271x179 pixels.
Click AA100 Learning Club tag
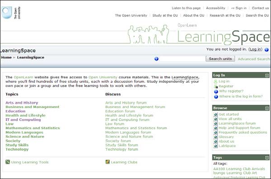tap(232, 169)
